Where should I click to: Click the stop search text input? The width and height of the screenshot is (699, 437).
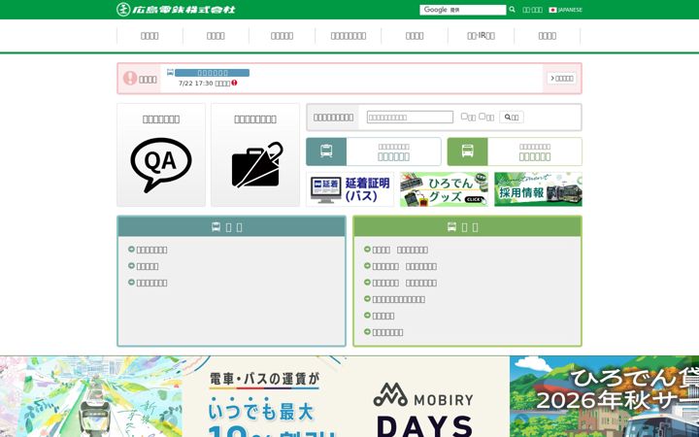click(x=410, y=118)
